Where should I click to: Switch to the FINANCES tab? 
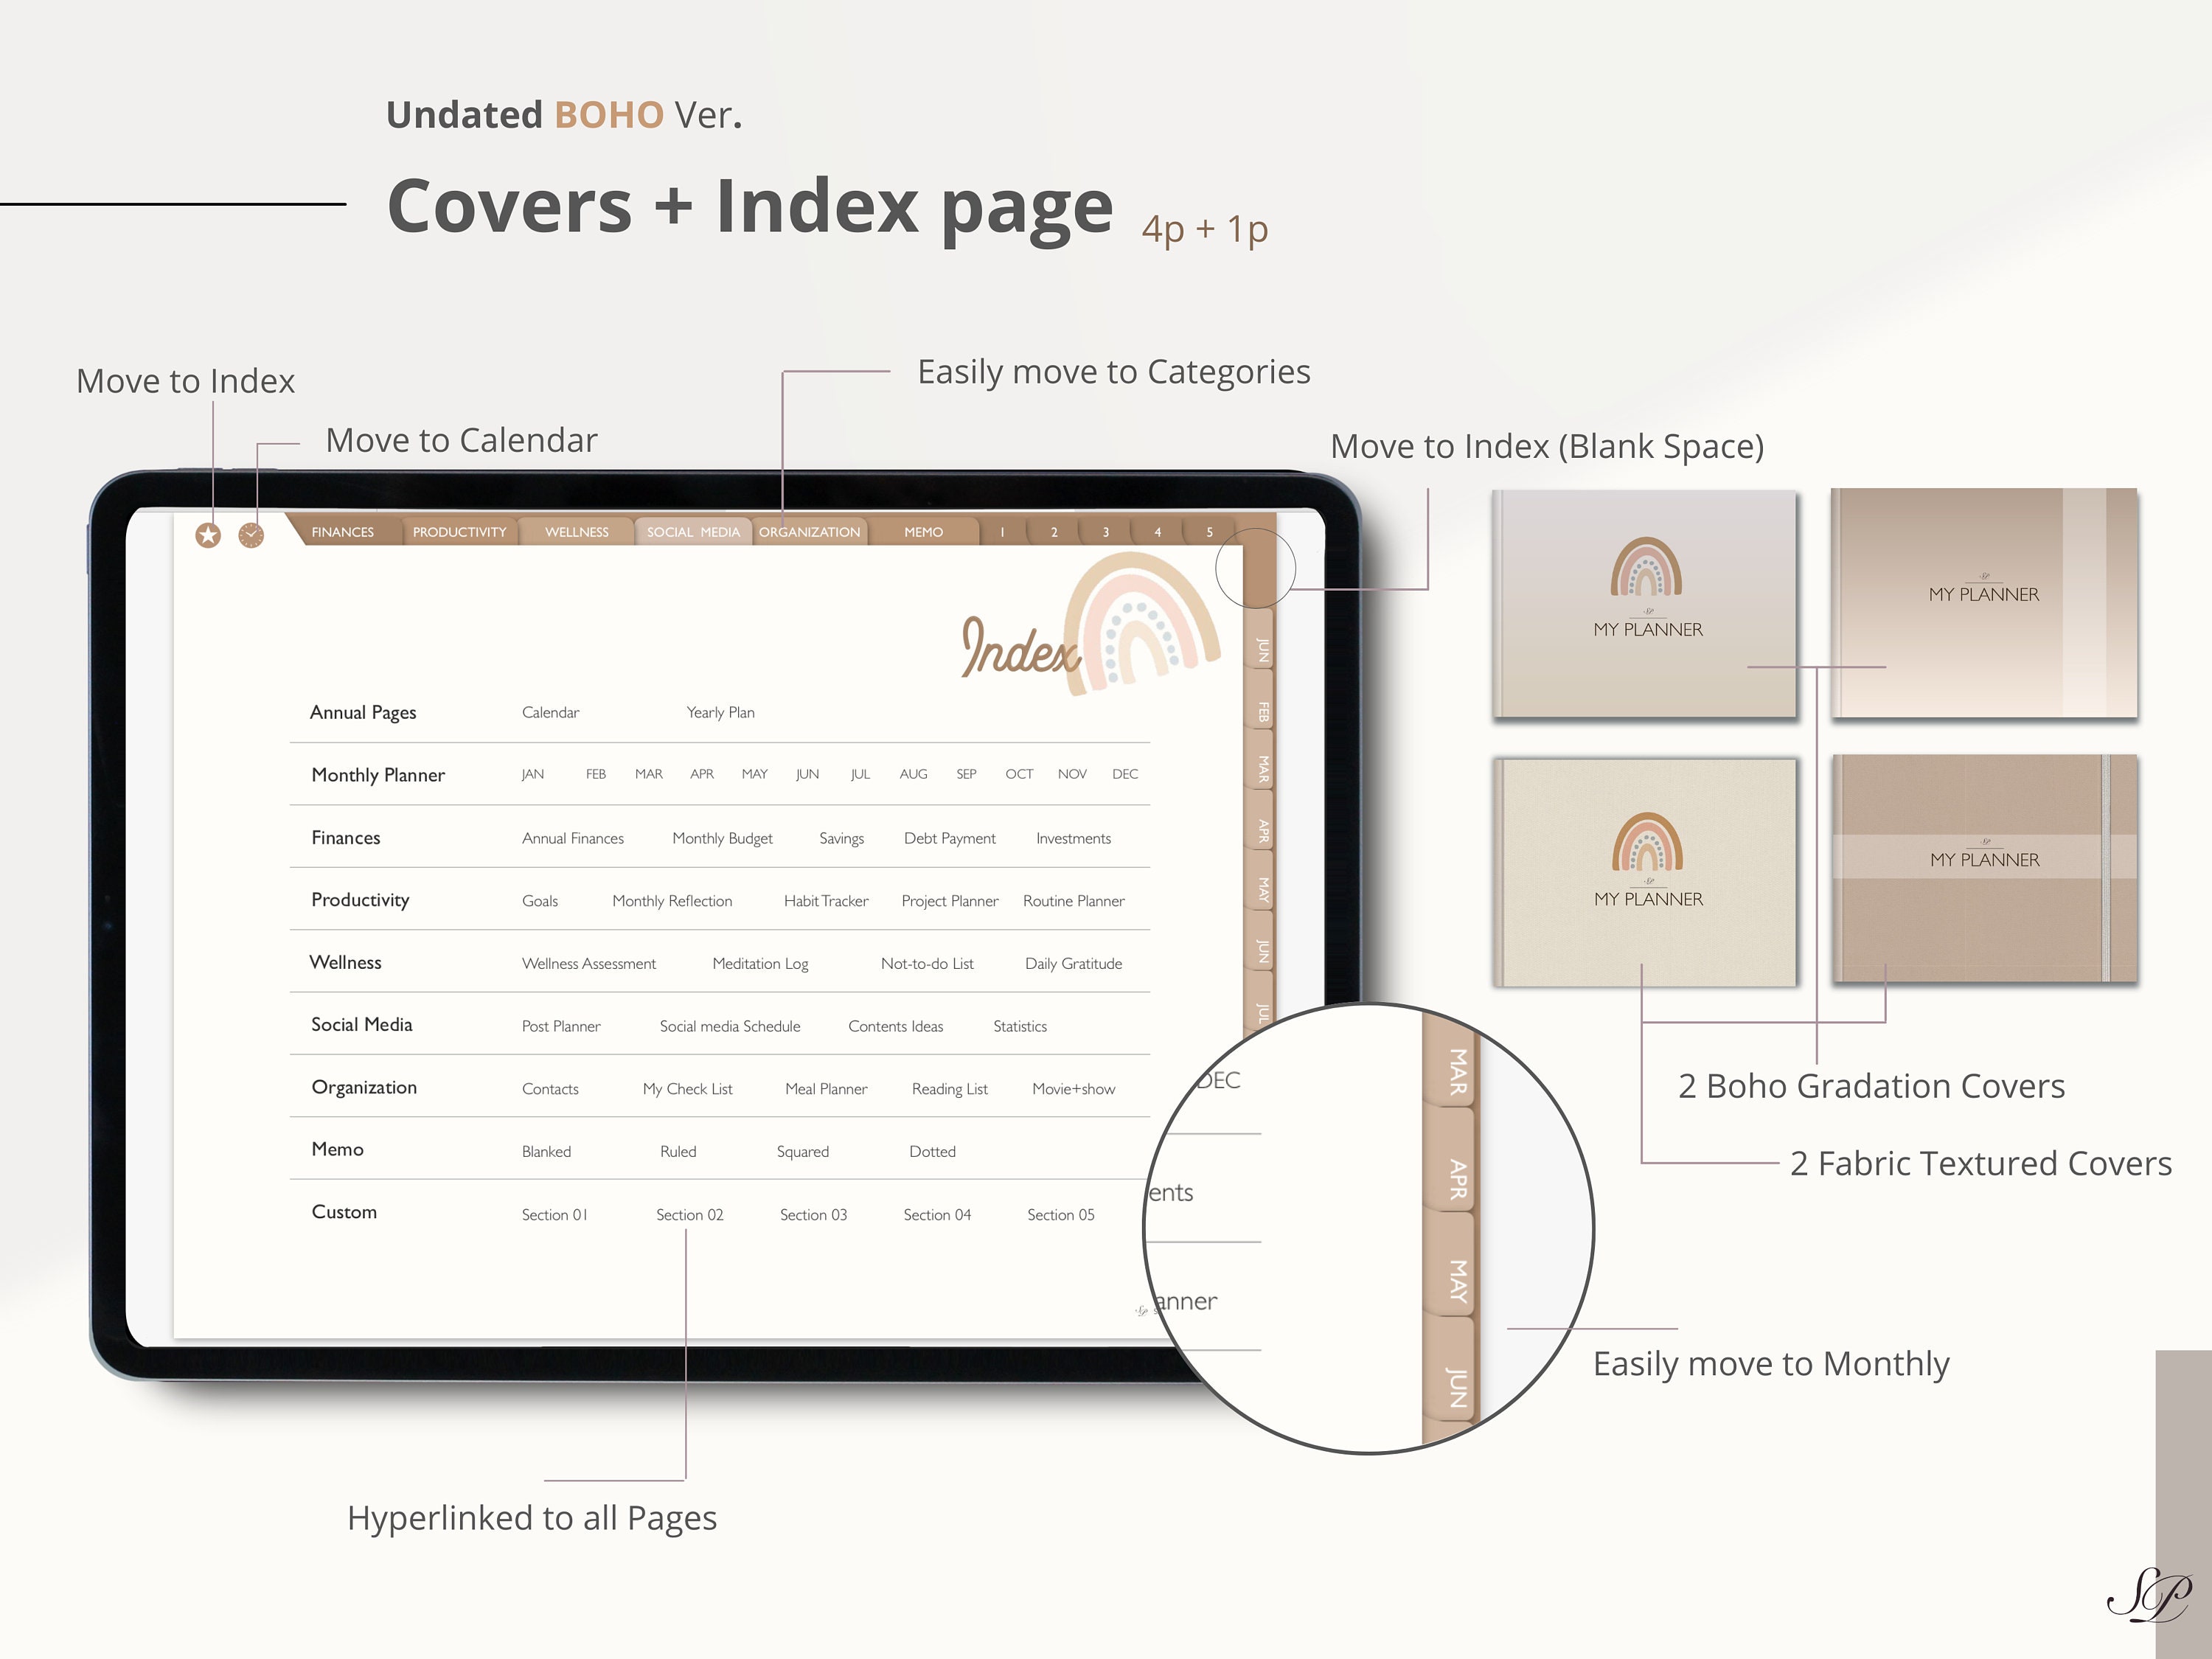tap(342, 532)
